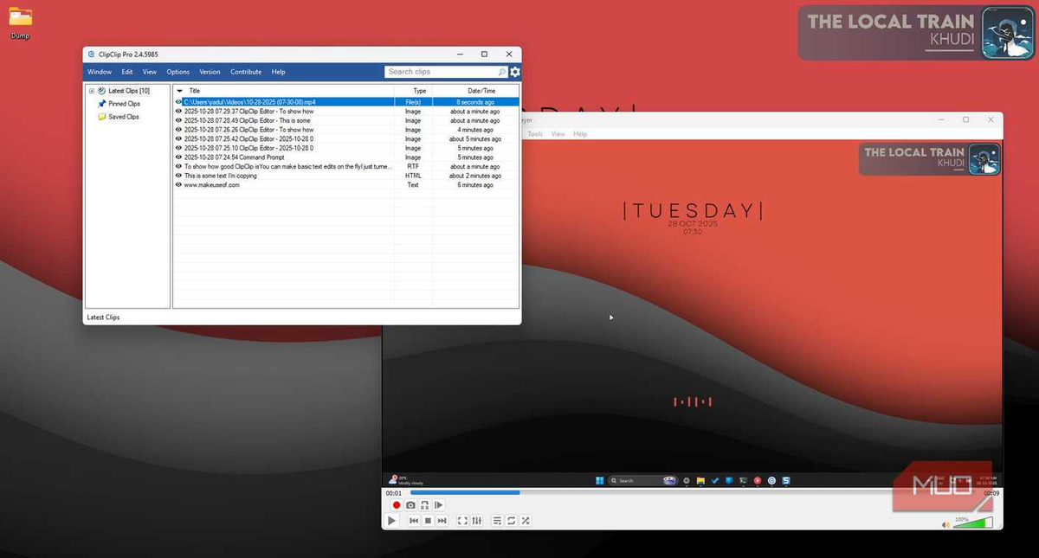
Task: Toggle eye icon for www.makeuseof.com clip
Action: [x=178, y=185]
